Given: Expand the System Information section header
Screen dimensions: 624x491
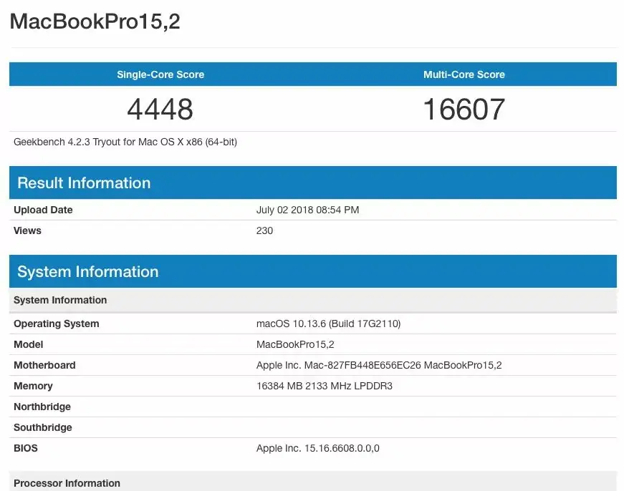Looking at the screenshot, I should point(87,271).
